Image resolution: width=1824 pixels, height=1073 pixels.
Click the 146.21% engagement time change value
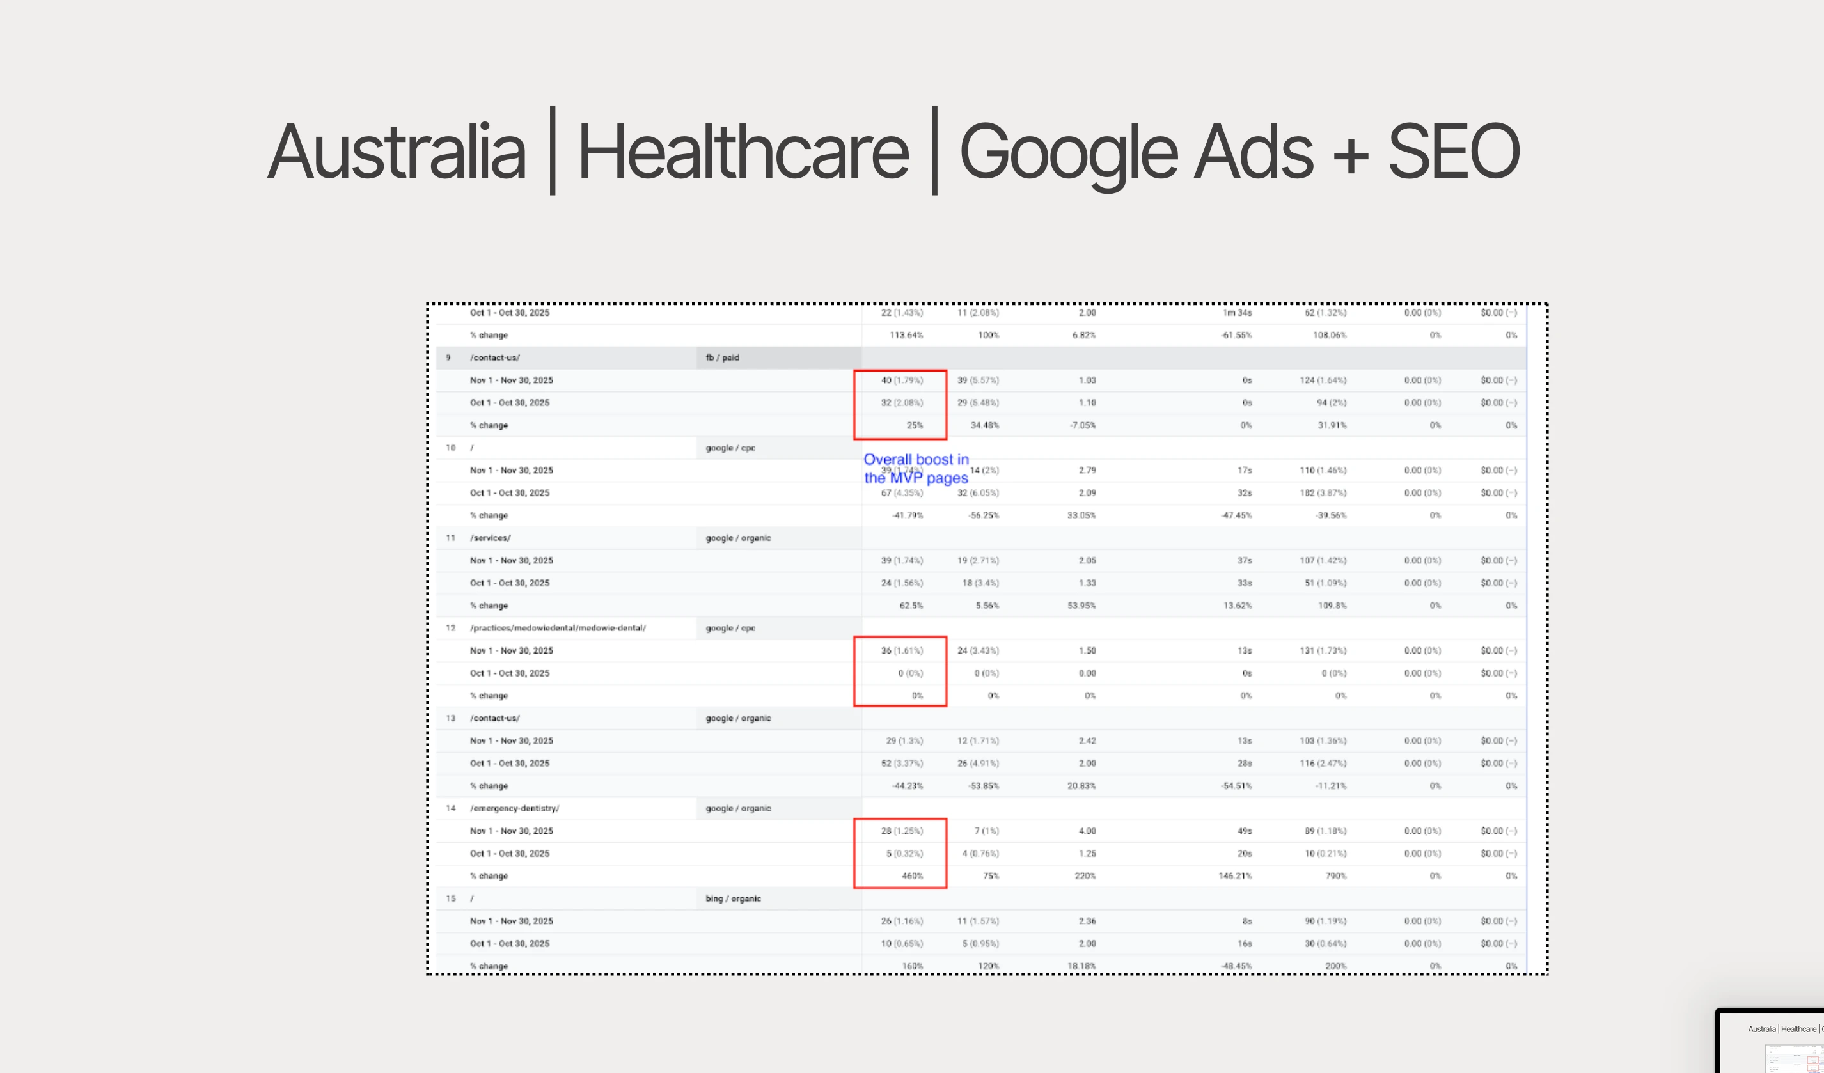(x=1235, y=875)
